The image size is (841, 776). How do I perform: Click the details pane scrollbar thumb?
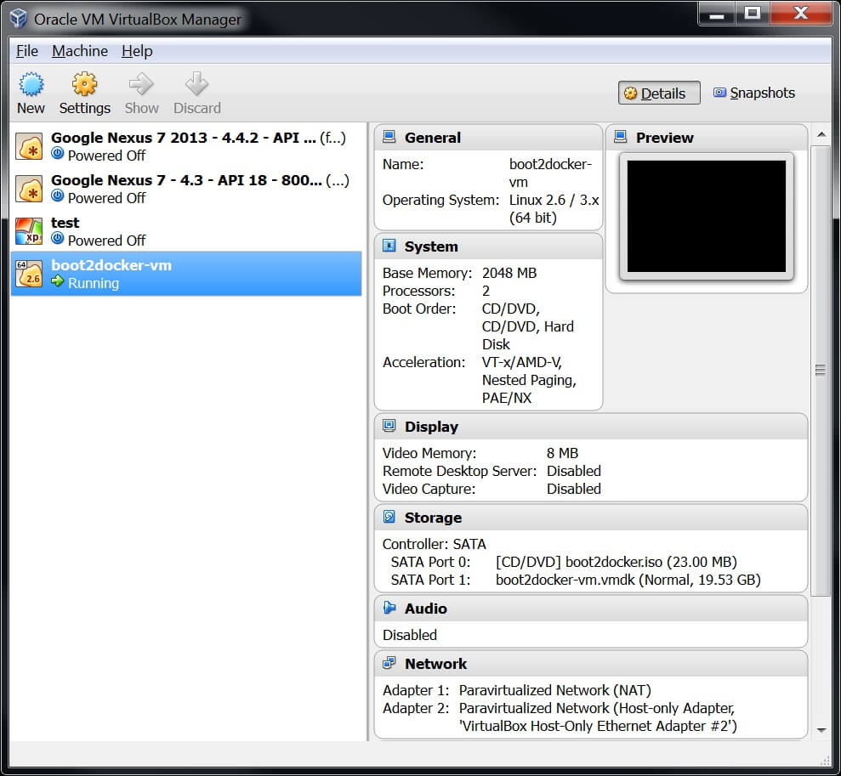pos(820,371)
